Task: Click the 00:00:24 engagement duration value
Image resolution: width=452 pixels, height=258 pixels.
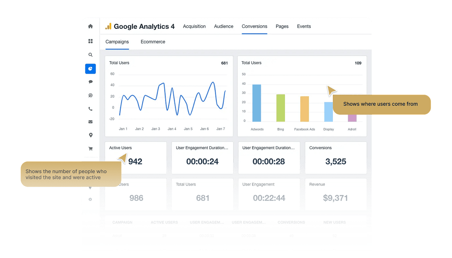Action: pos(202,161)
